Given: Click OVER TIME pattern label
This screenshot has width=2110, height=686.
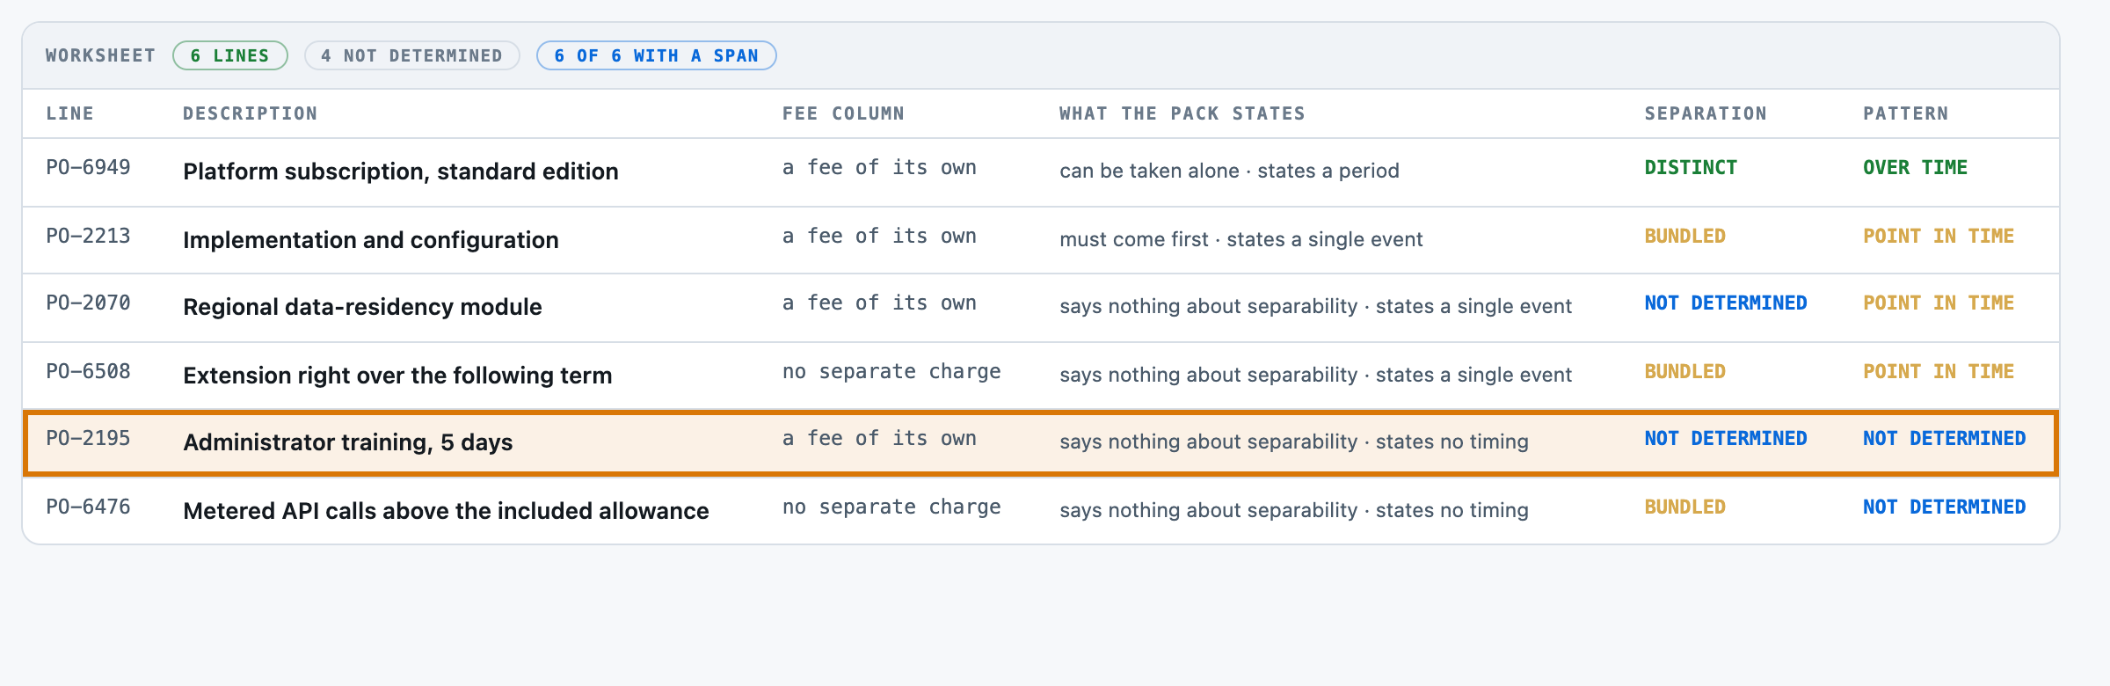Looking at the screenshot, I should [x=1915, y=167].
